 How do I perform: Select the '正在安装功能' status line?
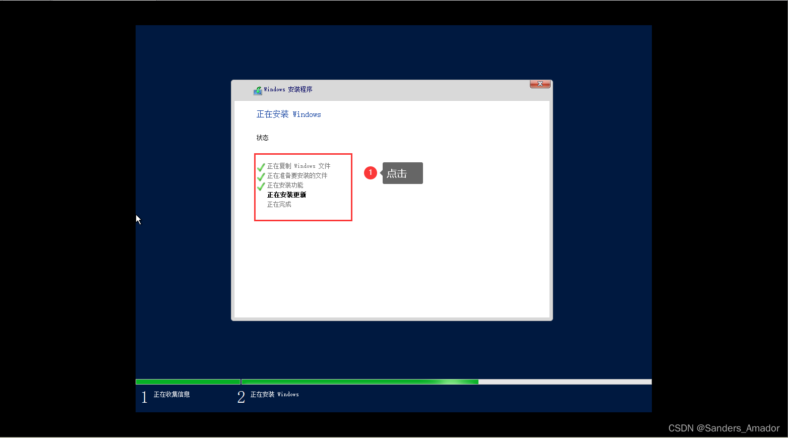point(285,185)
